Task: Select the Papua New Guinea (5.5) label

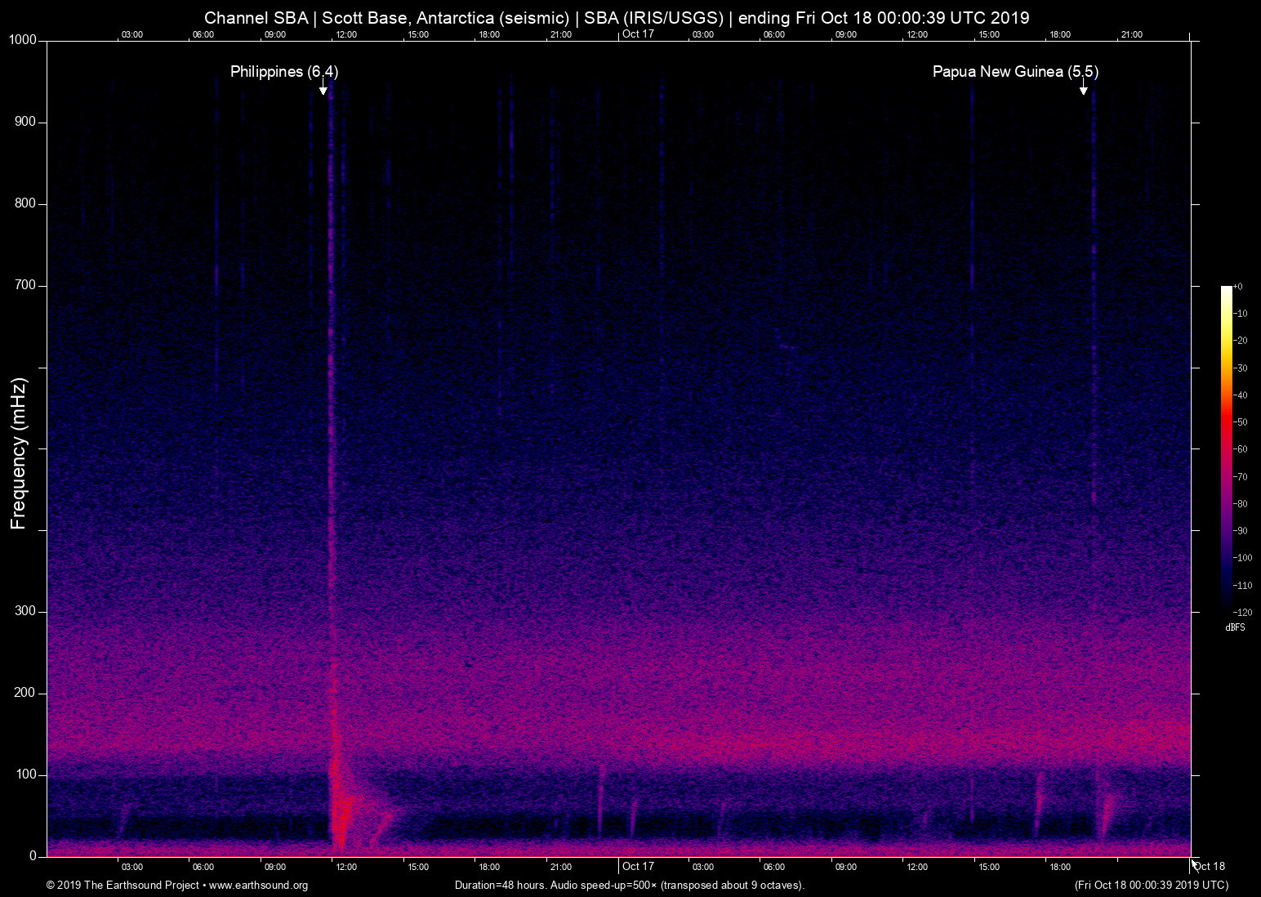Action: (x=1015, y=72)
